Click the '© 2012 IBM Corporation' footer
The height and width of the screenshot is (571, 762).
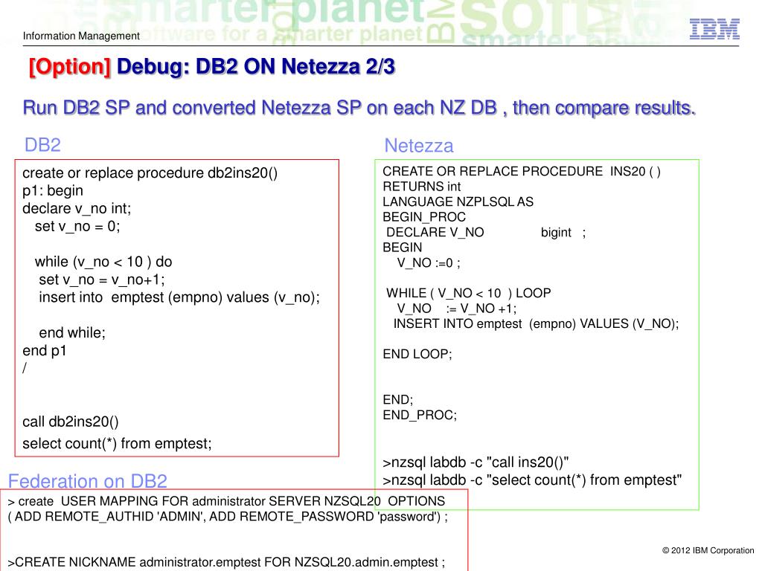(708, 550)
